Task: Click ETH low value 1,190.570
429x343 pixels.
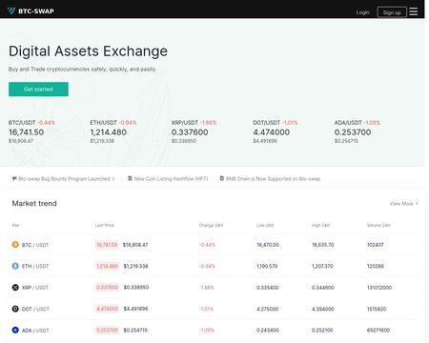Action: (267, 266)
